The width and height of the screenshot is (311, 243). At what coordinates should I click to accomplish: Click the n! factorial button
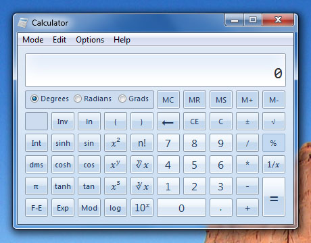(142, 143)
